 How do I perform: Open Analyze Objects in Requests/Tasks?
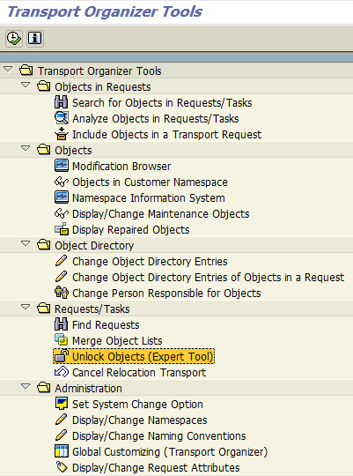(156, 119)
